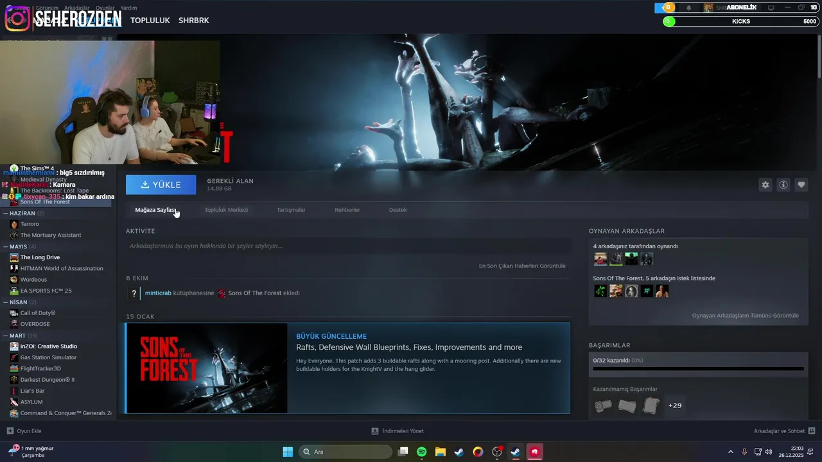Show the +29 remaining achievements
The width and height of the screenshot is (822, 462).
(675, 406)
